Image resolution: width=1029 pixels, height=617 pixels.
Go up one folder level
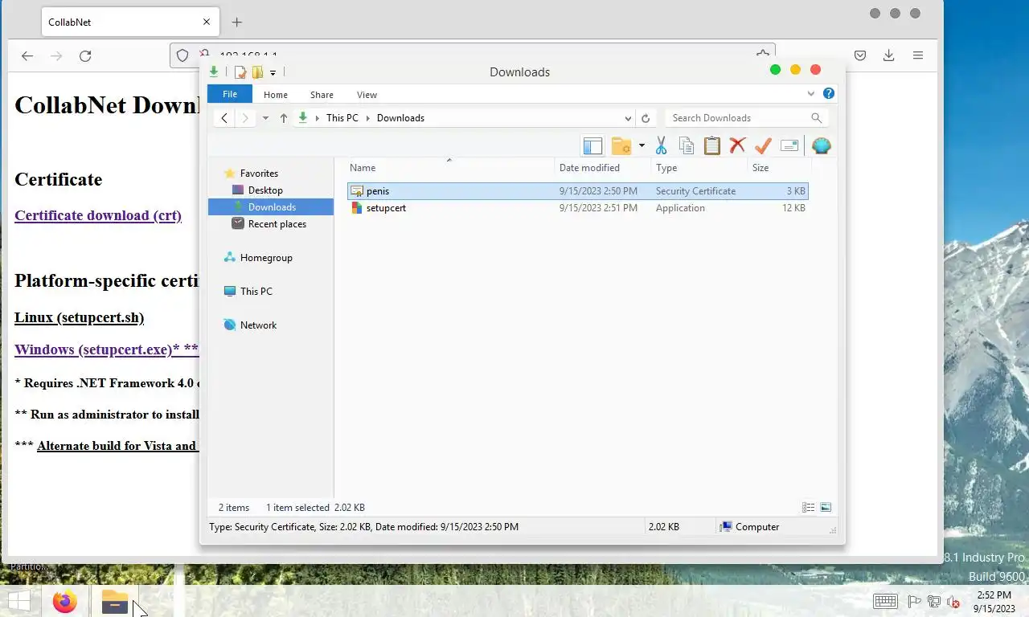point(283,118)
